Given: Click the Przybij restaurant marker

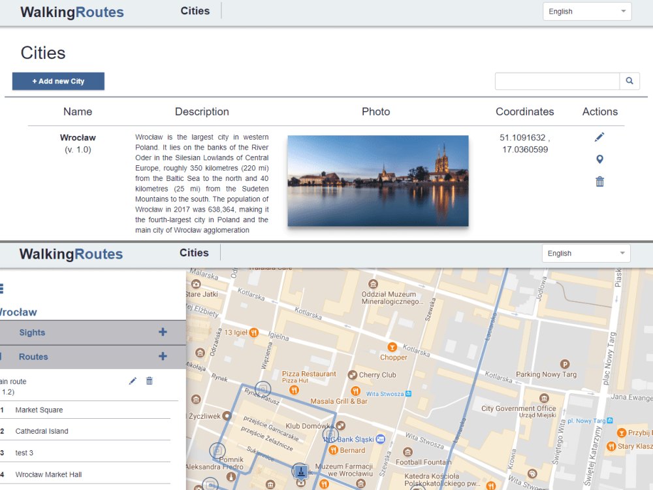Looking at the screenshot, I should tap(622, 433).
